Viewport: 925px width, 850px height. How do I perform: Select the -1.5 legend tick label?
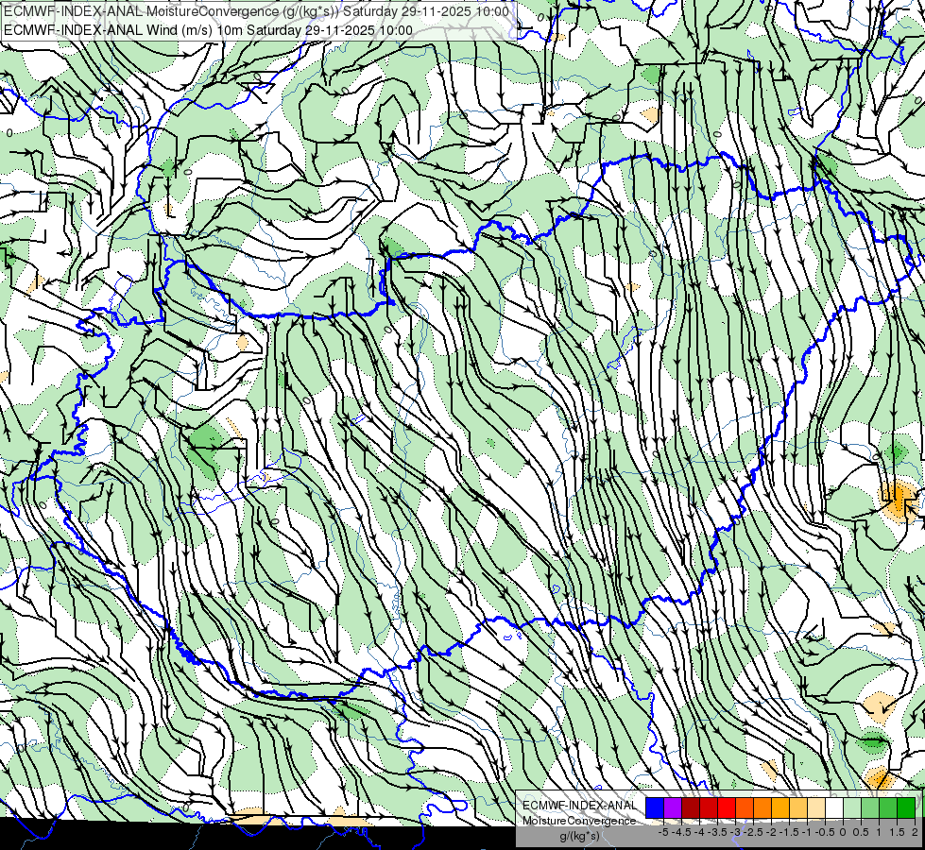click(789, 832)
